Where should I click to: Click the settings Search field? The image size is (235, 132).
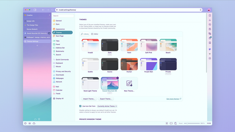[63, 16]
